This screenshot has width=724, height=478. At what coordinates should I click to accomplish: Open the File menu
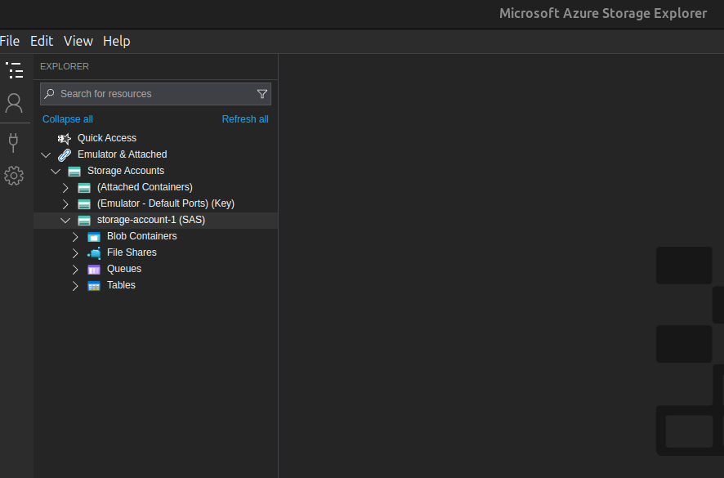[x=10, y=40]
